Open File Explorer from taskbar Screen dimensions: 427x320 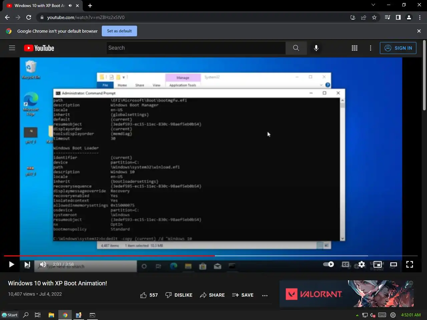51,315
